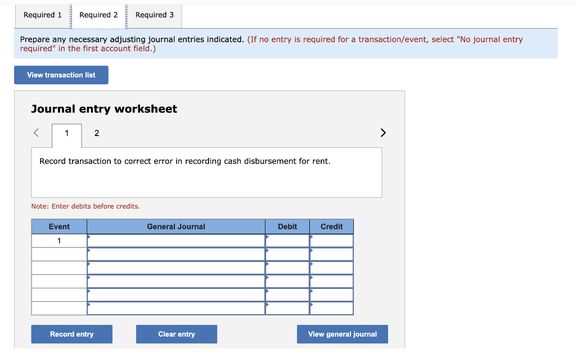Viewport: 576px width, 353px height.
Task: Click Credit cell in event 1 row
Action: click(332, 241)
